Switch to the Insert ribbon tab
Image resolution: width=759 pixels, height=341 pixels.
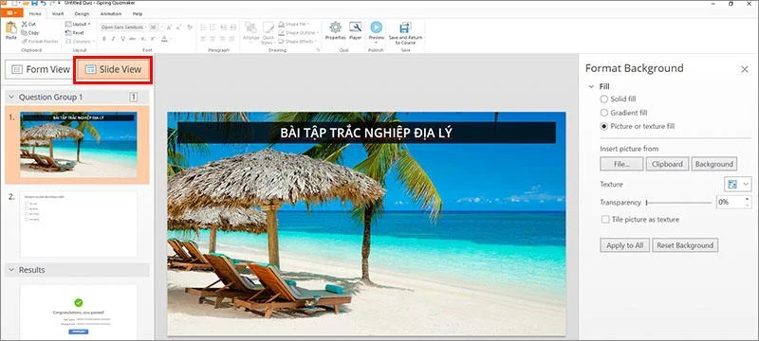point(58,13)
